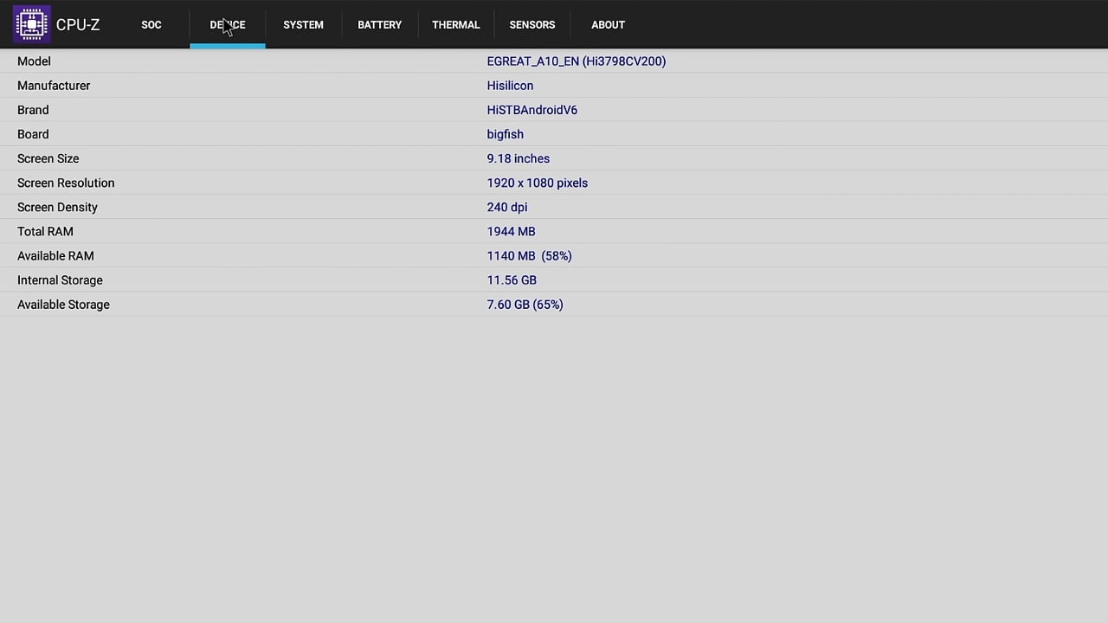Open the SENSORS tab
The image size is (1108, 623).
pyautogui.click(x=531, y=24)
